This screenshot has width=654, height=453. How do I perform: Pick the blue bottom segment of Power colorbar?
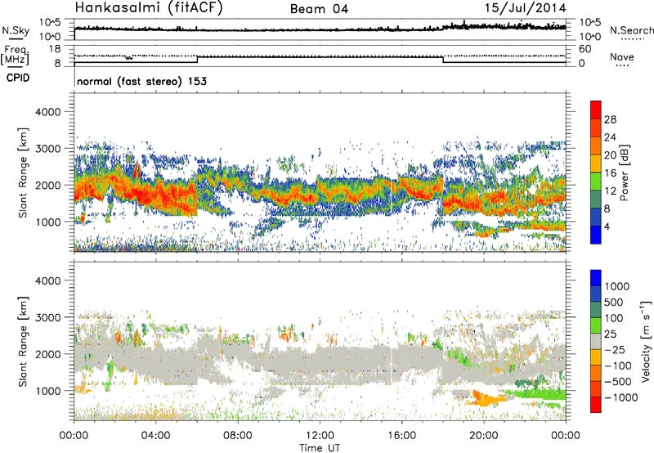(596, 235)
